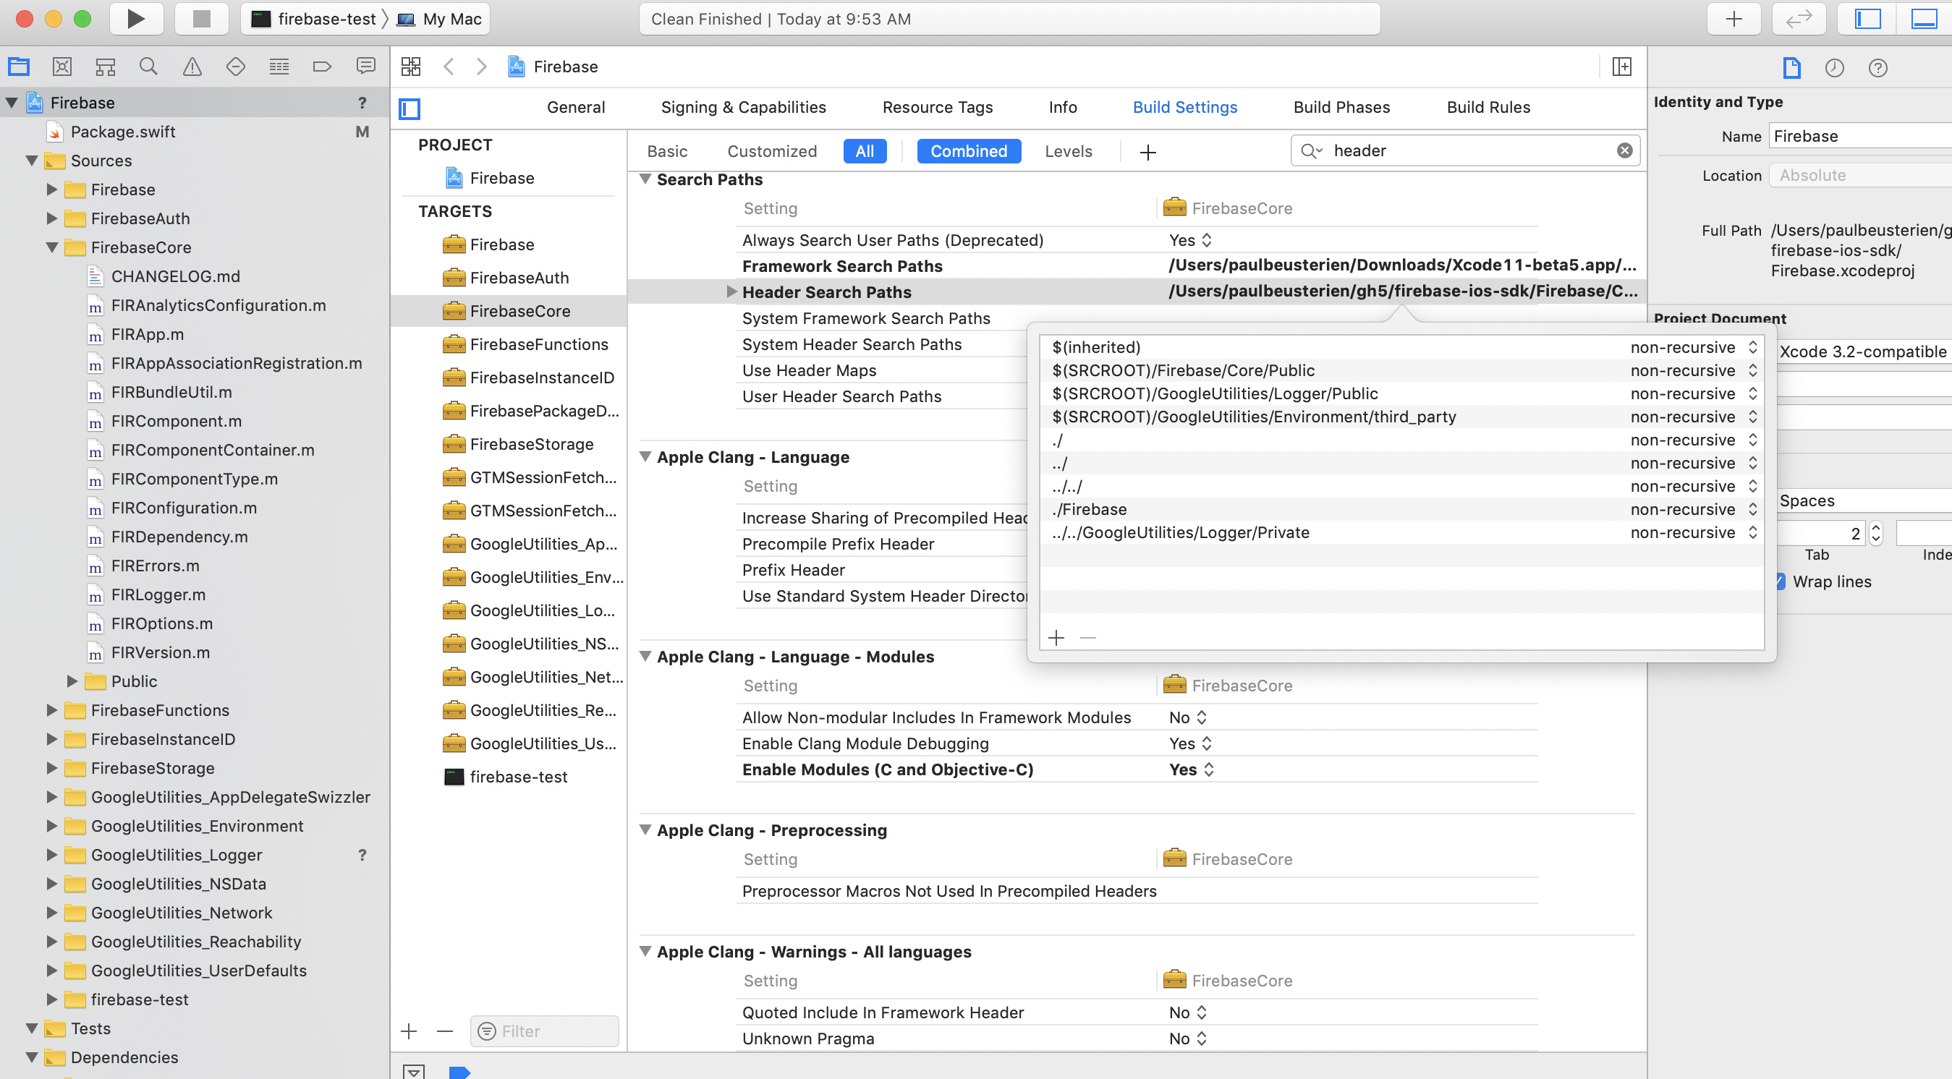Run the firebase-test scheme with Play button
Image resolution: width=1952 pixels, height=1079 pixels.
(137, 19)
